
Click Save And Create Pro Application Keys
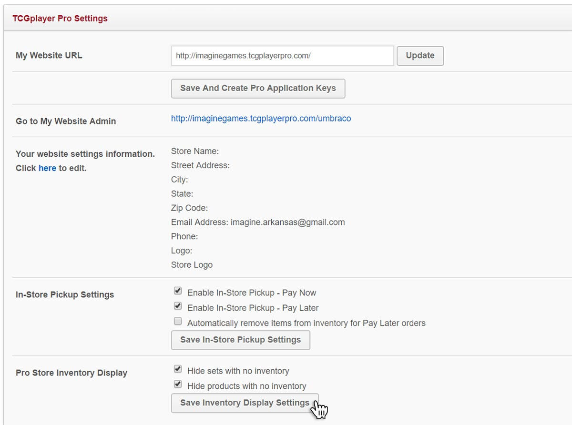pos(258,88)
